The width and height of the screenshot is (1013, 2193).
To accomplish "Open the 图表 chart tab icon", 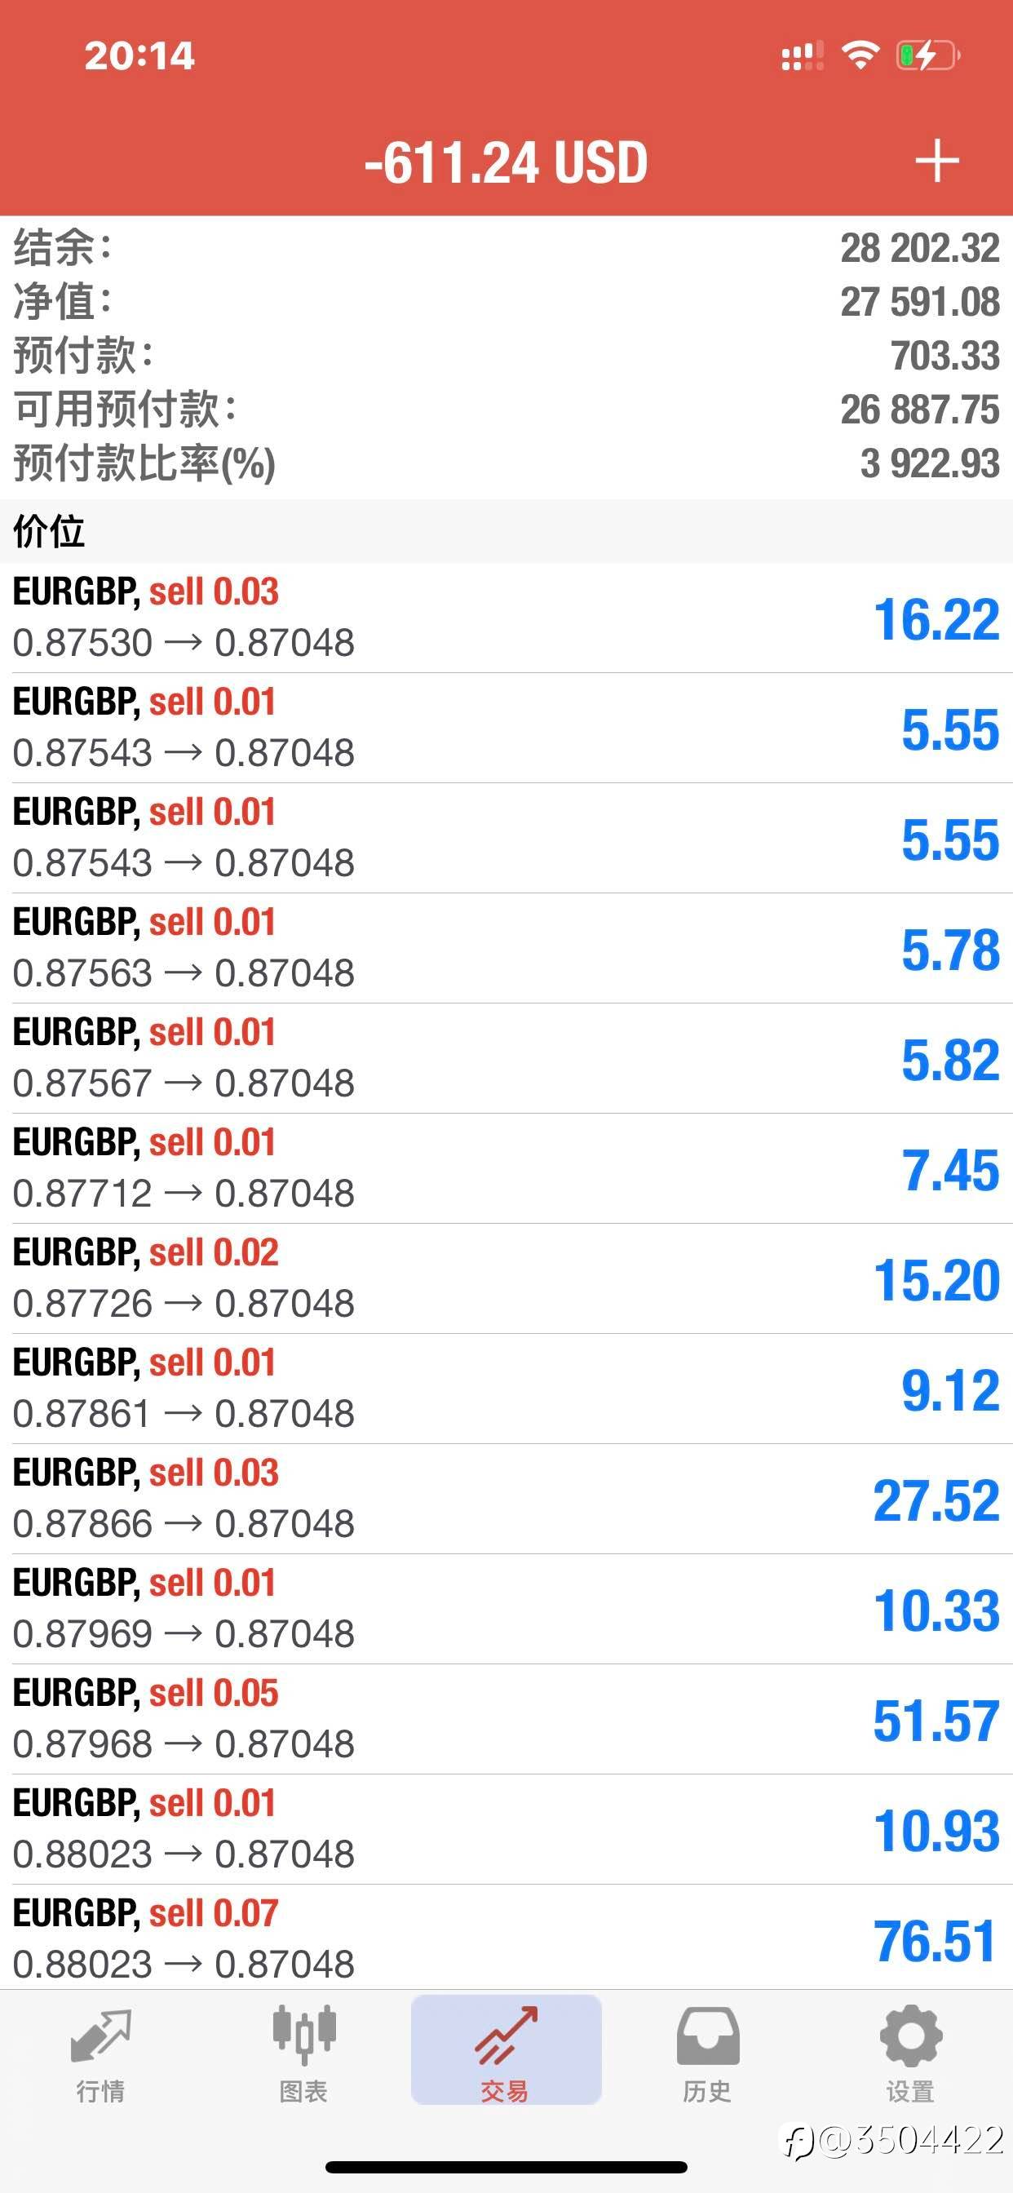I will 304,2035.
